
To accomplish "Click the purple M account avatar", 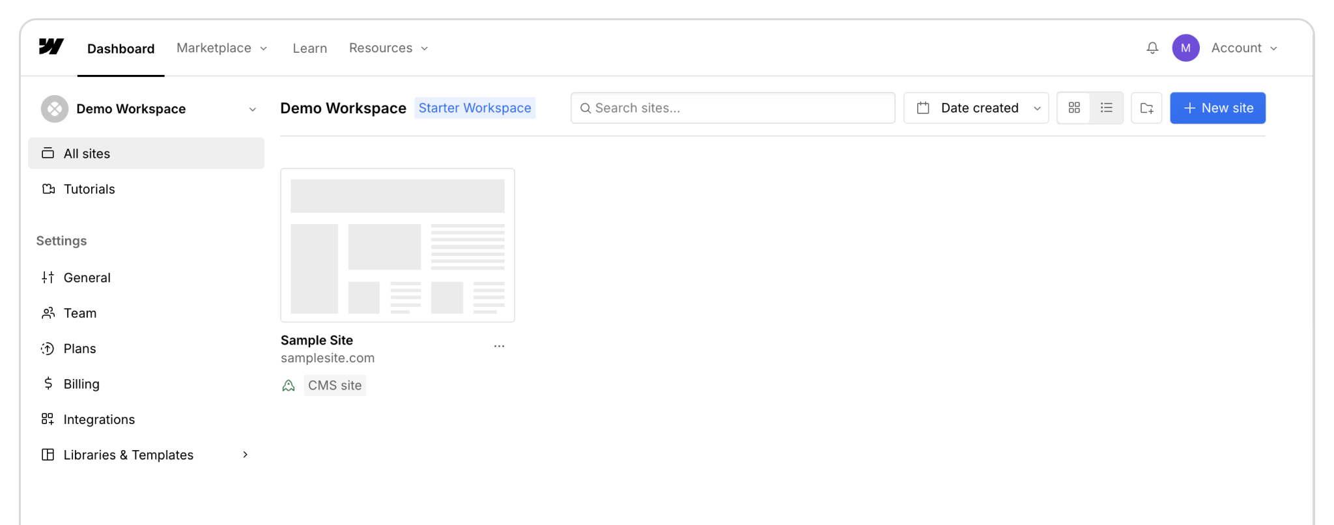I will (x=1185, y=48).
